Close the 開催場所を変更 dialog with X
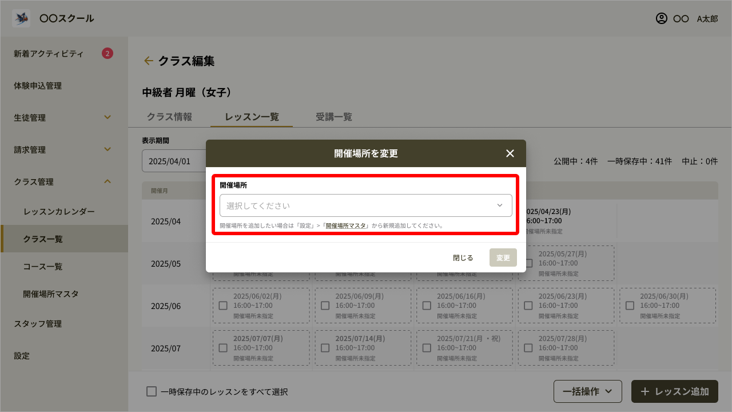The image size is (732, 412). pyautogui.click(x=510, y=153)
